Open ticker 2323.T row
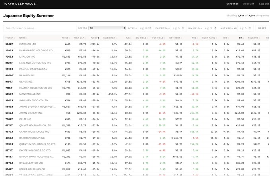 (9, 69)
